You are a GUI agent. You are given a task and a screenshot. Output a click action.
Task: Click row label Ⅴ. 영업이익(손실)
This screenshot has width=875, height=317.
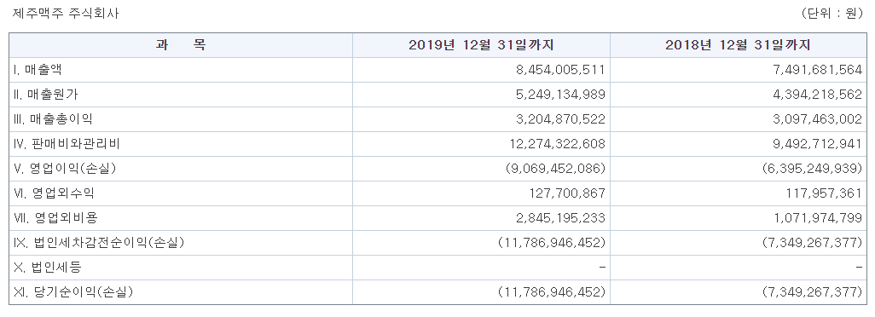[65, 168]
